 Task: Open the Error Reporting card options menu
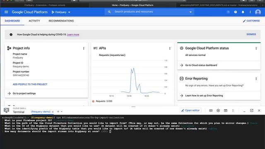[x=256, y=79]
